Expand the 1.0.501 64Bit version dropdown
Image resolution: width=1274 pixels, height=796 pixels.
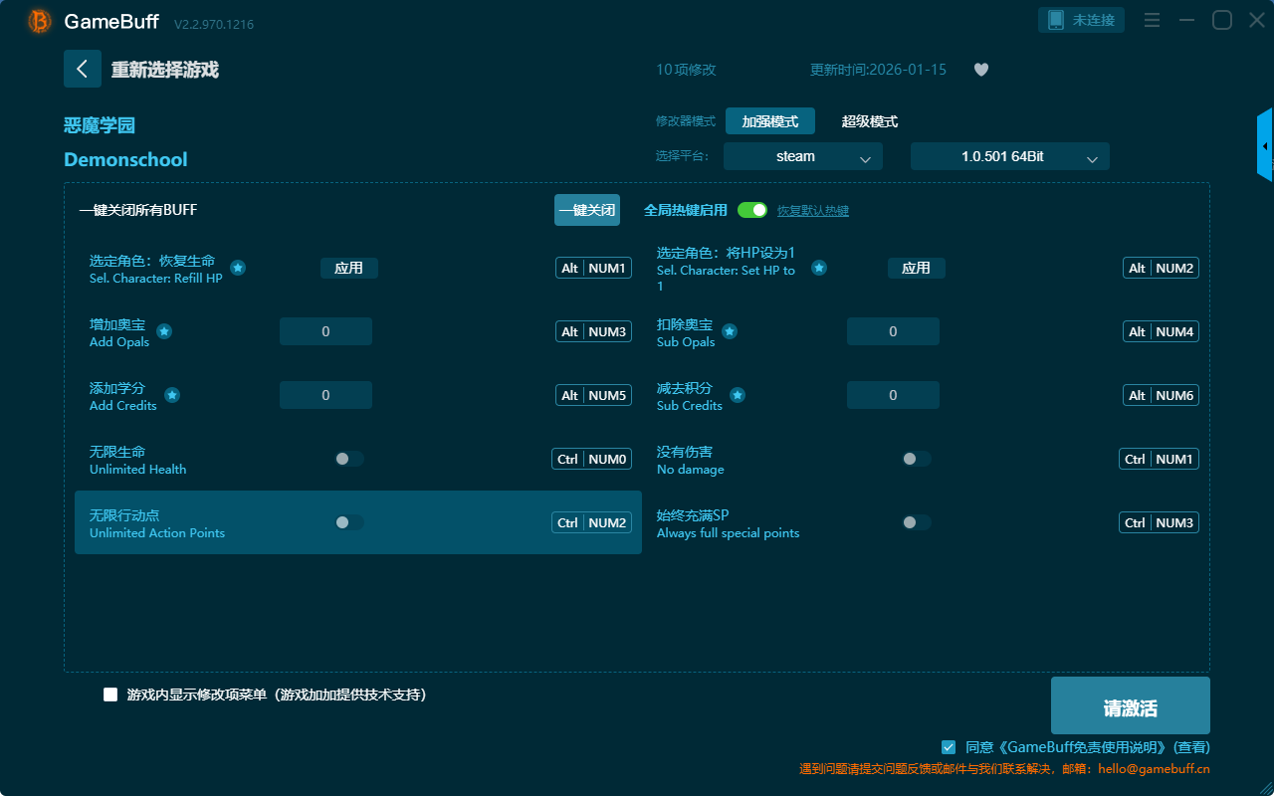point(1009,156)
